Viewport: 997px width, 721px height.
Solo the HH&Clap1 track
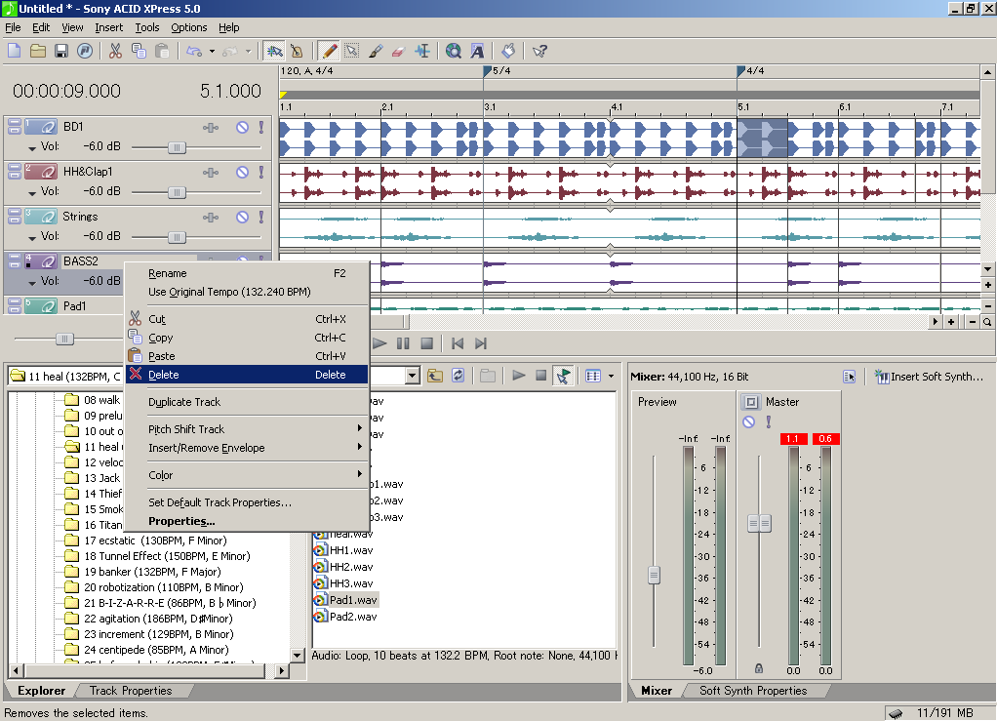(260, 173)
